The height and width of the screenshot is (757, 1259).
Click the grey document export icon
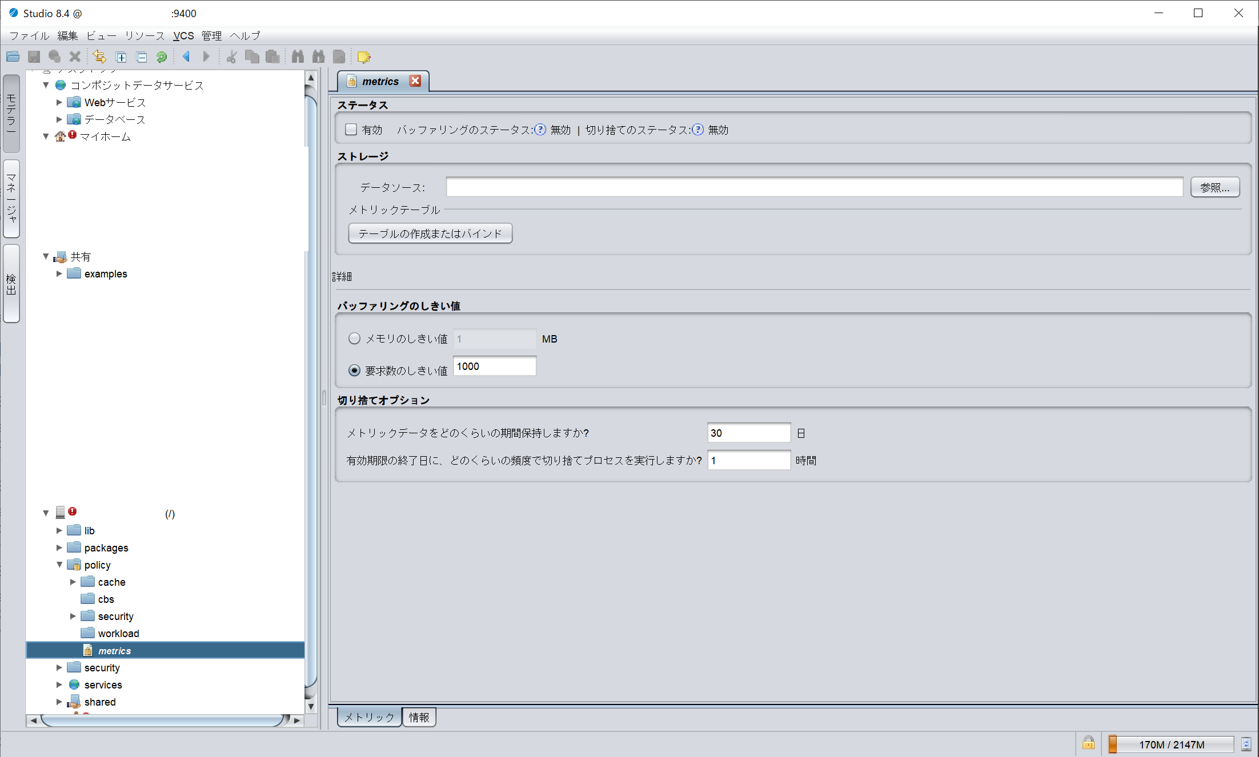pos(339,57)
